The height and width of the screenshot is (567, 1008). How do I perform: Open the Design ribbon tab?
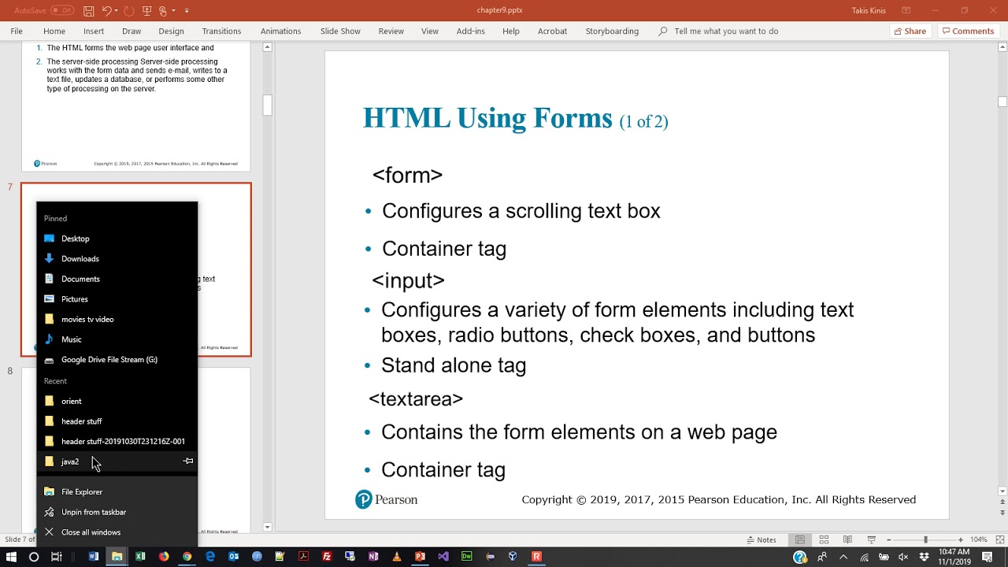[x=171, y=31]
